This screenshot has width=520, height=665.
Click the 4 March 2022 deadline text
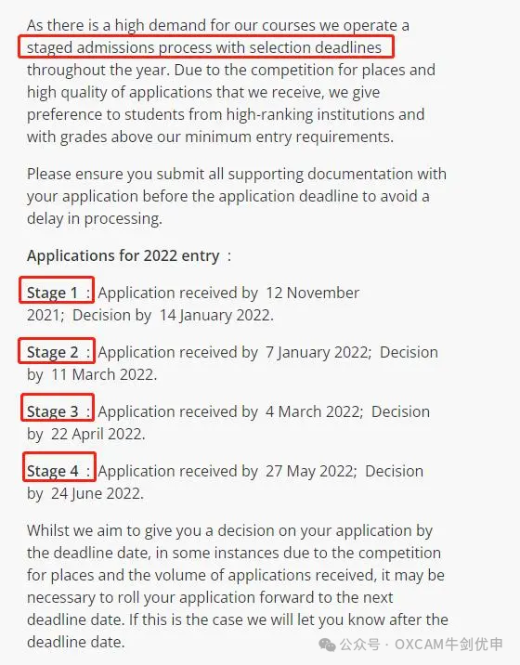(313, 411)
